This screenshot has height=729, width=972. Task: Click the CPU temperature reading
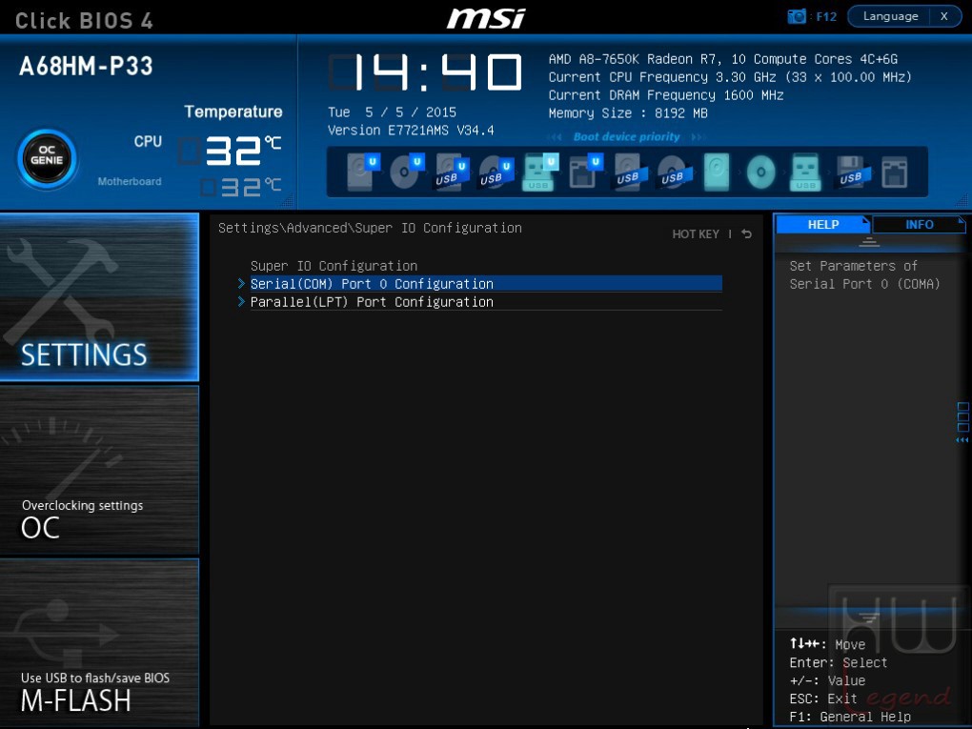click(x=230, y=151)
